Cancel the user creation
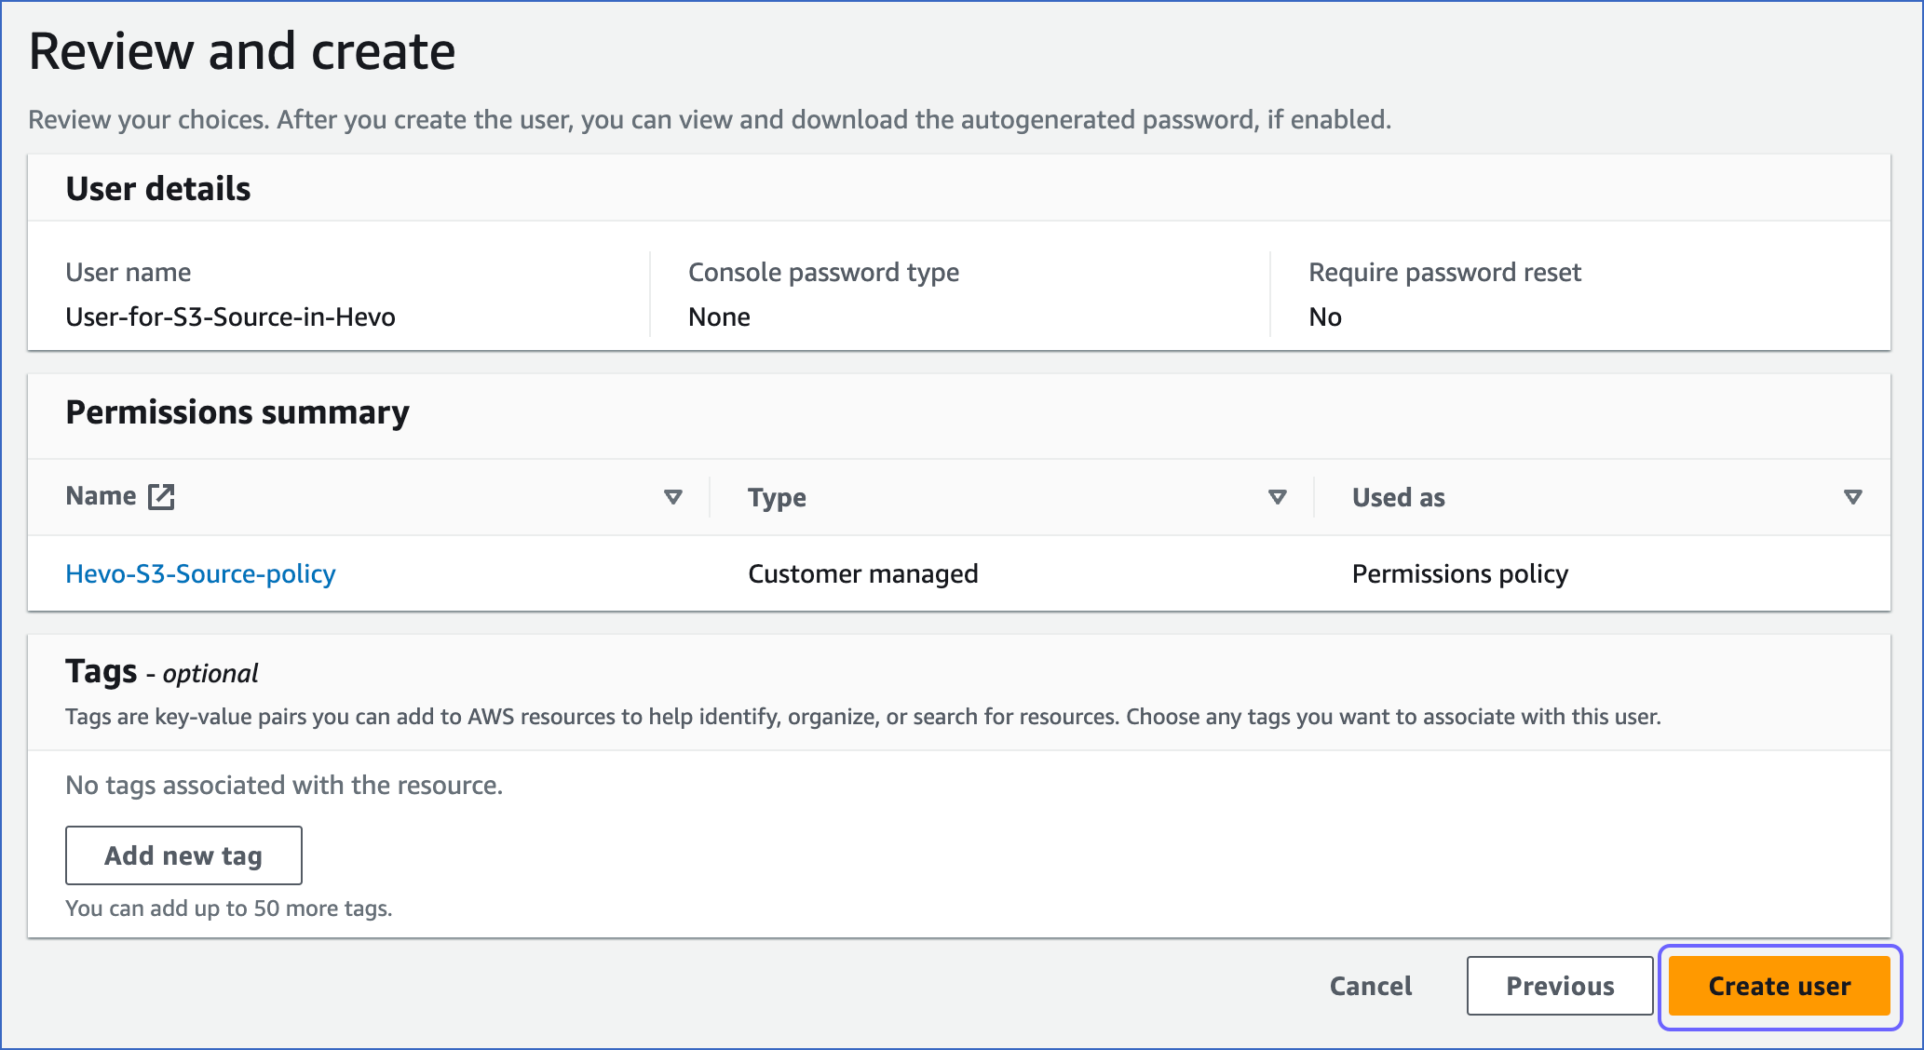1924x1050 pixels. pyautogui.click(x=1371, y=986)
